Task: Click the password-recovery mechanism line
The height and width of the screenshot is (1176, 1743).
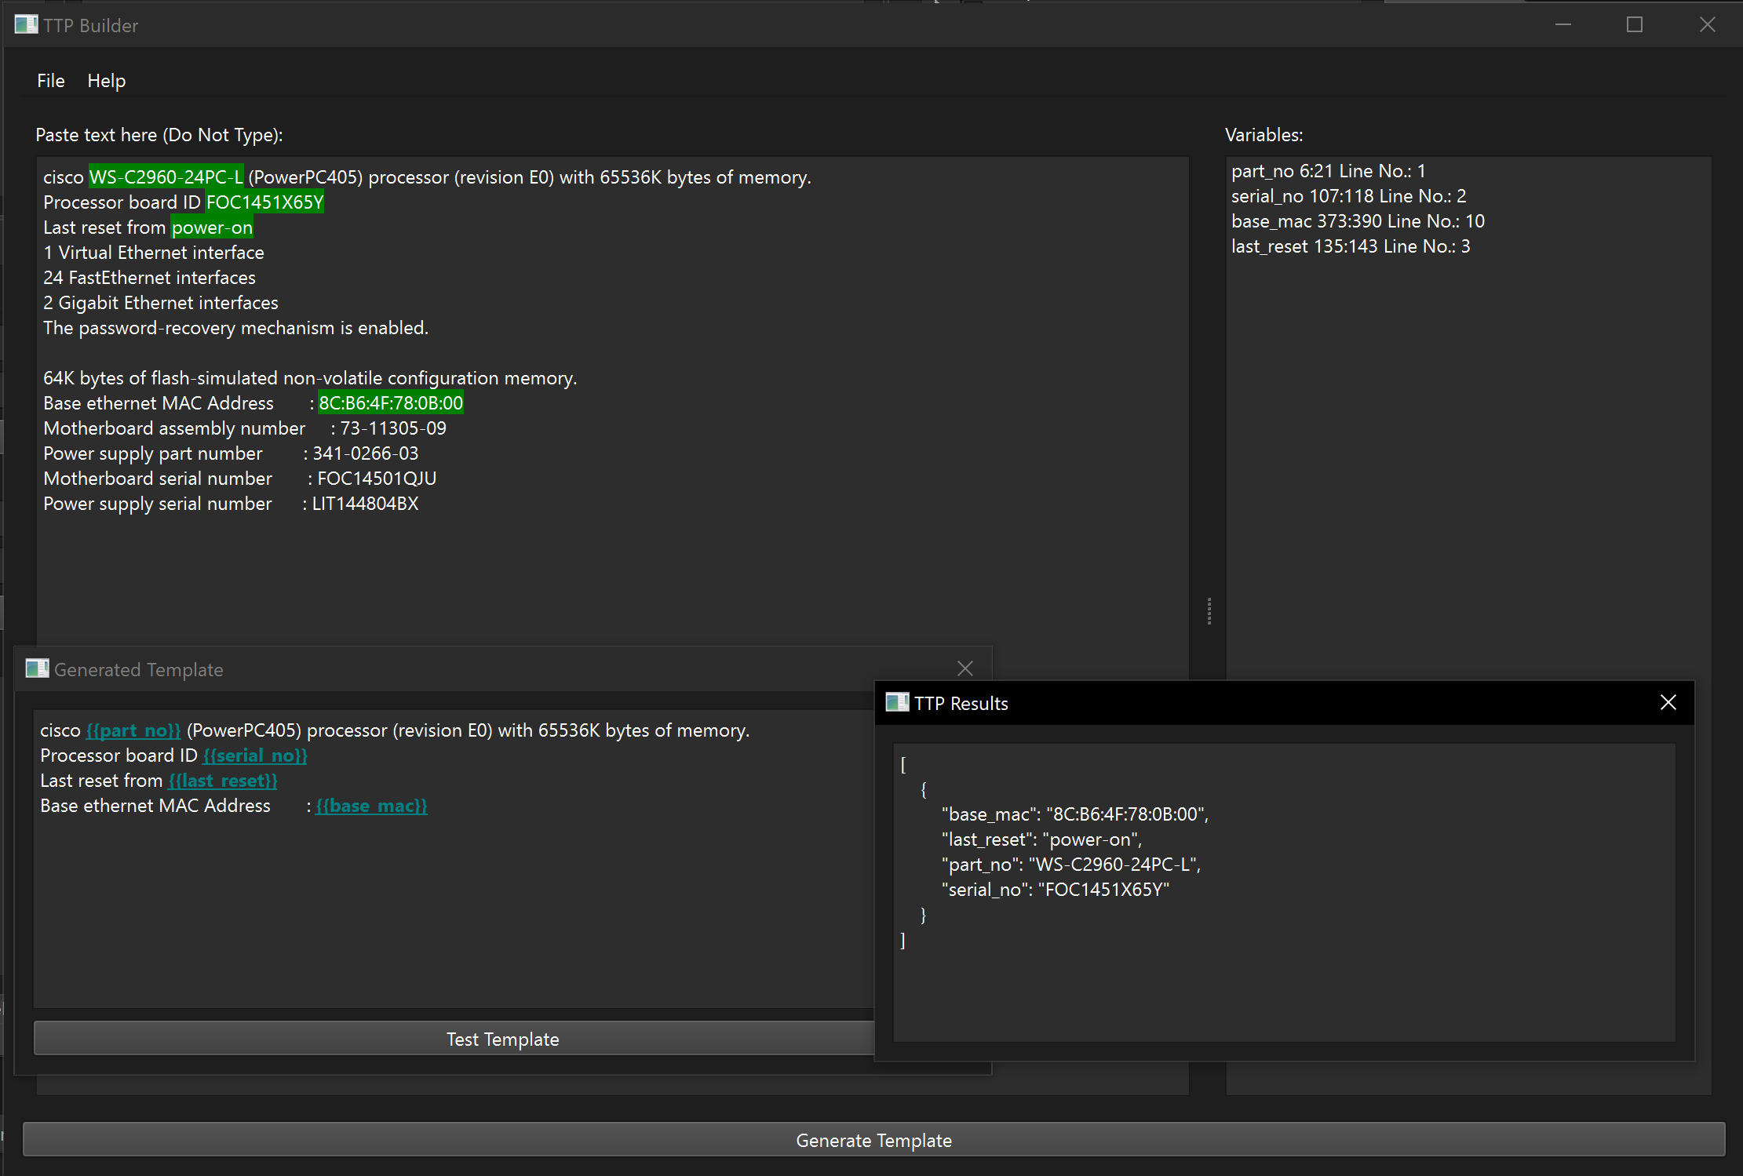Action: [x=235, y=328]
